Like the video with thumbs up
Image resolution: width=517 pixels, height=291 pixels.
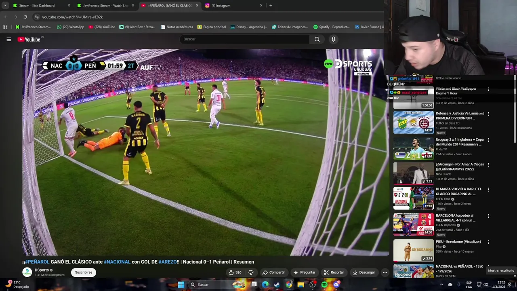235,272
